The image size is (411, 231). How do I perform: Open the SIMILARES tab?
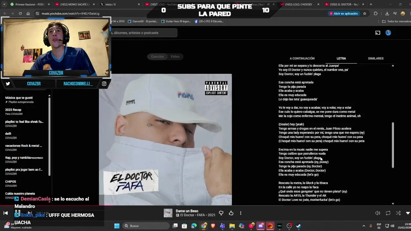click(x=376, y=58)
